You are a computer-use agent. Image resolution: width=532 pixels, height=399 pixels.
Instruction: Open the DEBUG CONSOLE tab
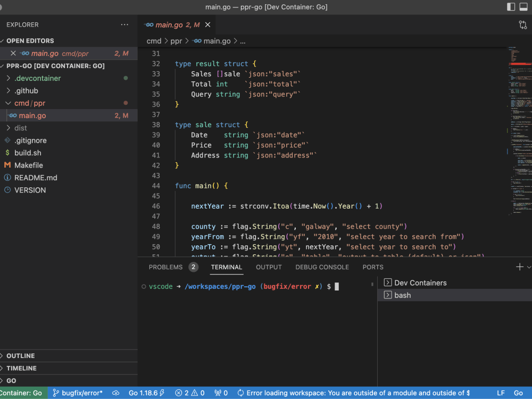tap(322, 267)
